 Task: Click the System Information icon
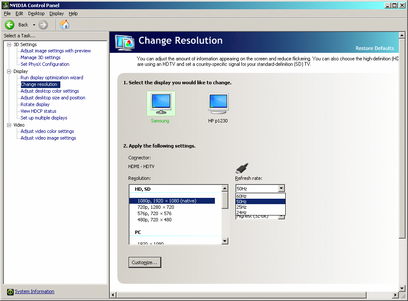(x=10, y=292)
